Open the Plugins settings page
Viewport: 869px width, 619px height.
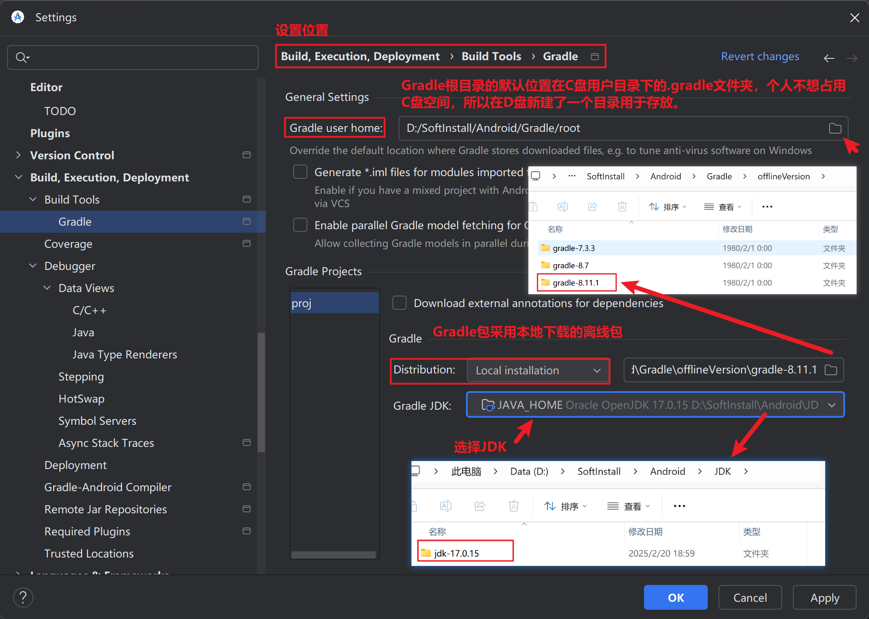pos(50,133)
